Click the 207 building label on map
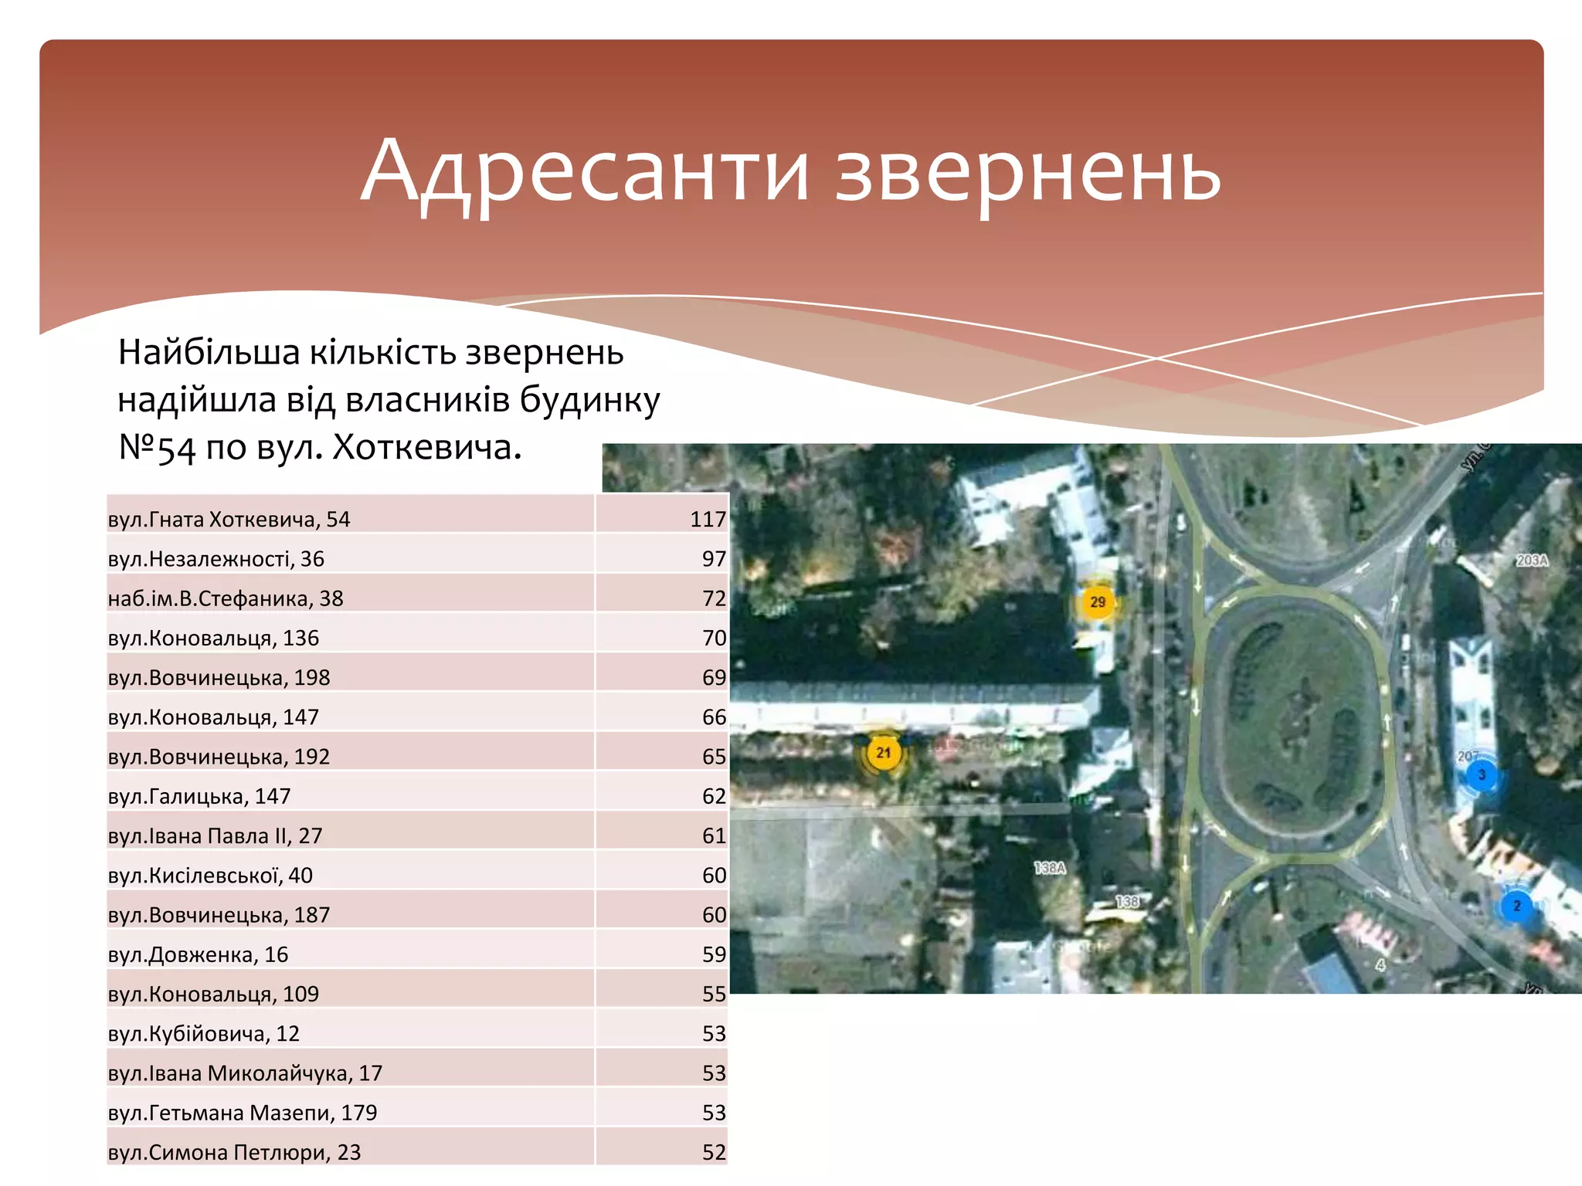The width and height of the screenshot is (1582, 1186). click(1467, 756)
